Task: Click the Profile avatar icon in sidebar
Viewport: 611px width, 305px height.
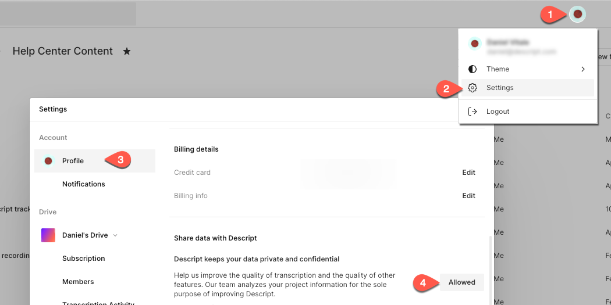Action: coord(48,161)
